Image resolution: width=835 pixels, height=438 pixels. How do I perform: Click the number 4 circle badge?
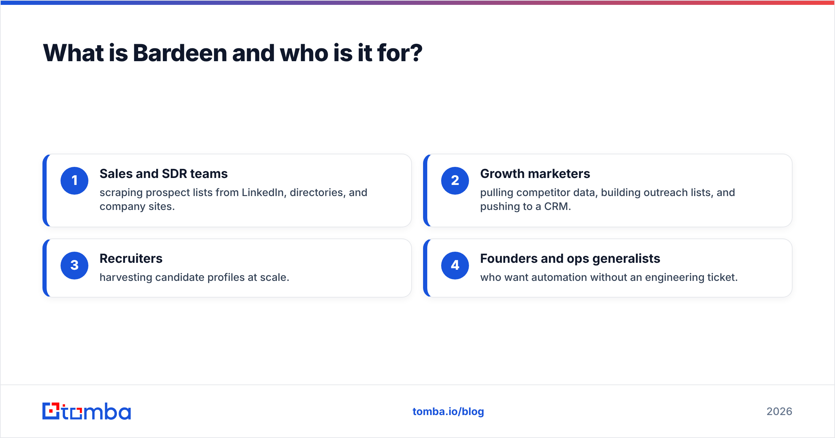[x=455, y=266]
